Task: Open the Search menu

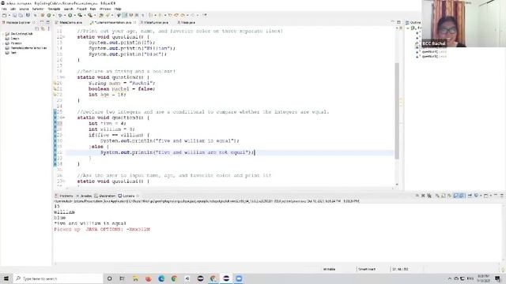Action: coord(68,9)
